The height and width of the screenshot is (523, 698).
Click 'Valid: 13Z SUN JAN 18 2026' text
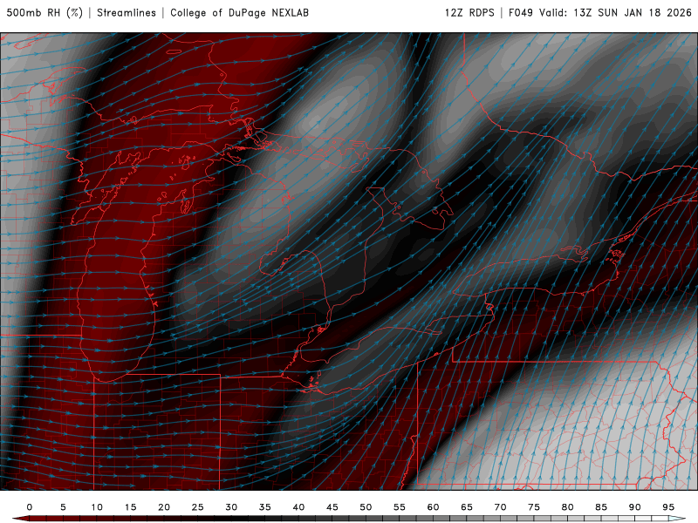pyautogui.click(x=615, y=13)
